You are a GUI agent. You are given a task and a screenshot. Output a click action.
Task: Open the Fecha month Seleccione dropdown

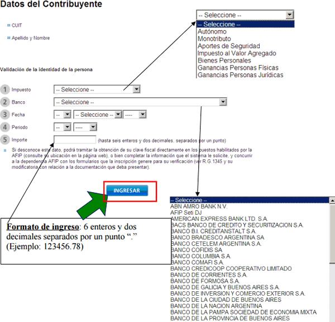coord(98,115)
